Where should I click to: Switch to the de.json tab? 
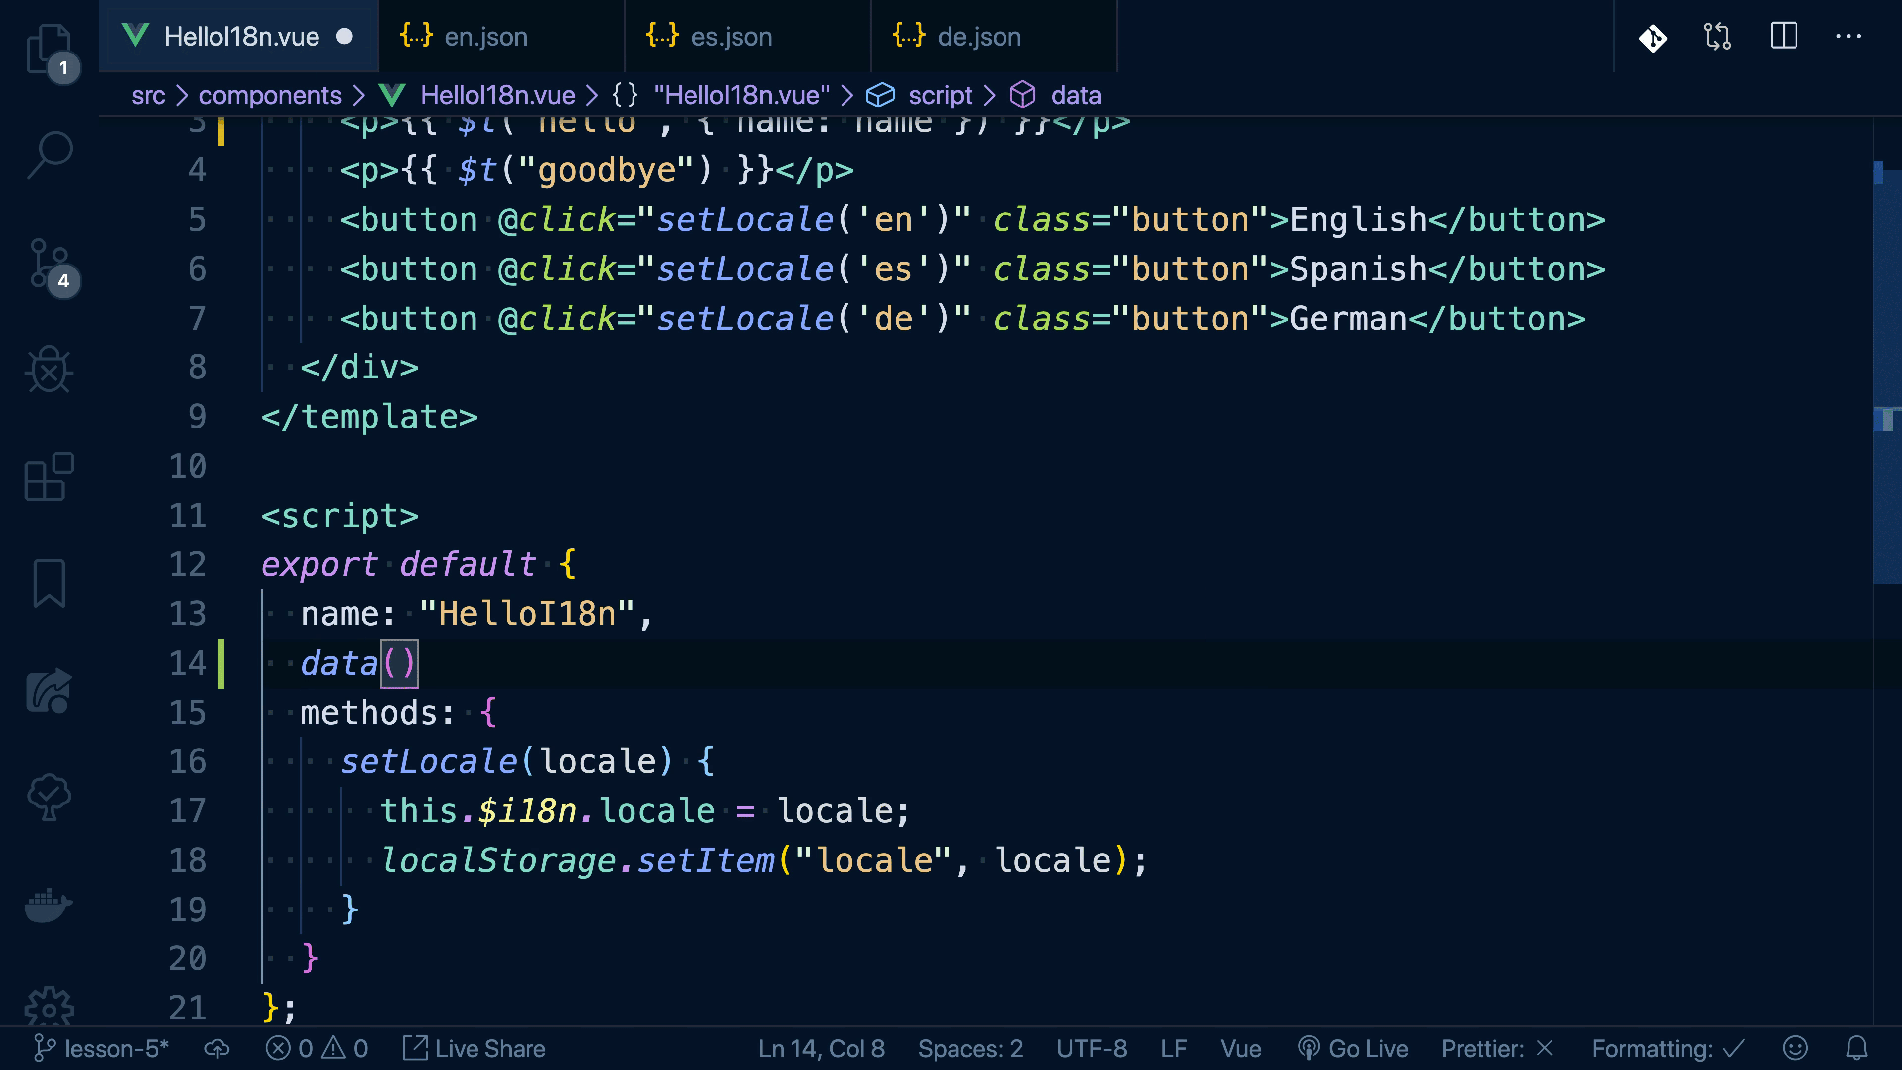(995, 36)
